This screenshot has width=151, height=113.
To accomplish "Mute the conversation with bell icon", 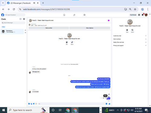I will (x=127, y=30).
